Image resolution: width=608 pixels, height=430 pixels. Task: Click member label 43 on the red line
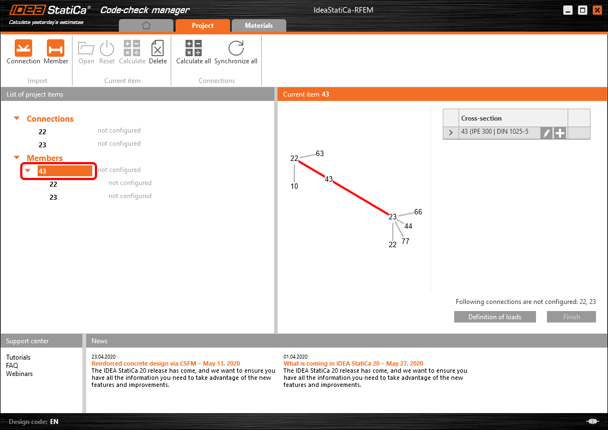[329, 179]
